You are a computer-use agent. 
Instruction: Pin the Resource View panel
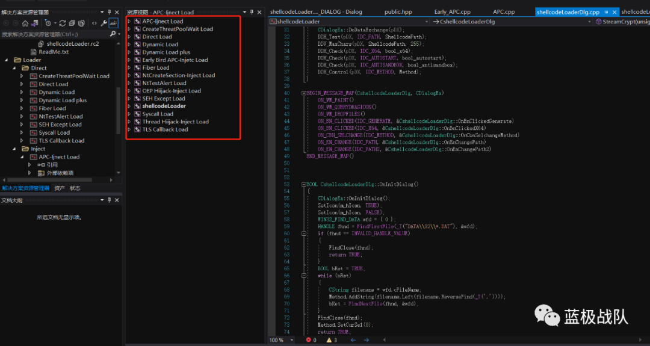pyautogui.click(x=252, y=13)
